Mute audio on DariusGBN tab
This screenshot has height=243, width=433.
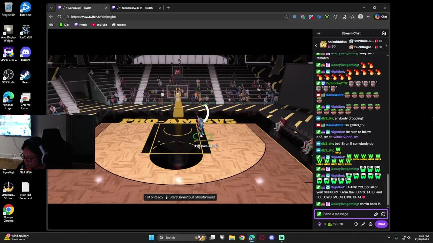(64, 8)
